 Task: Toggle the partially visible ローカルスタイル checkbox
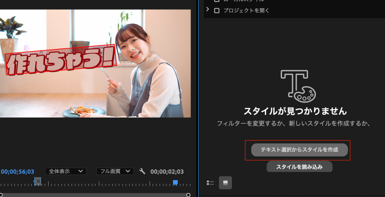click(x=217, y=1)
